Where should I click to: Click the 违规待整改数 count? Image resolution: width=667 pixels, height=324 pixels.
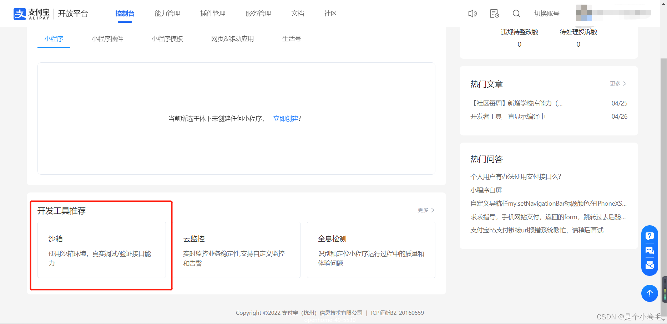[520, 44]
